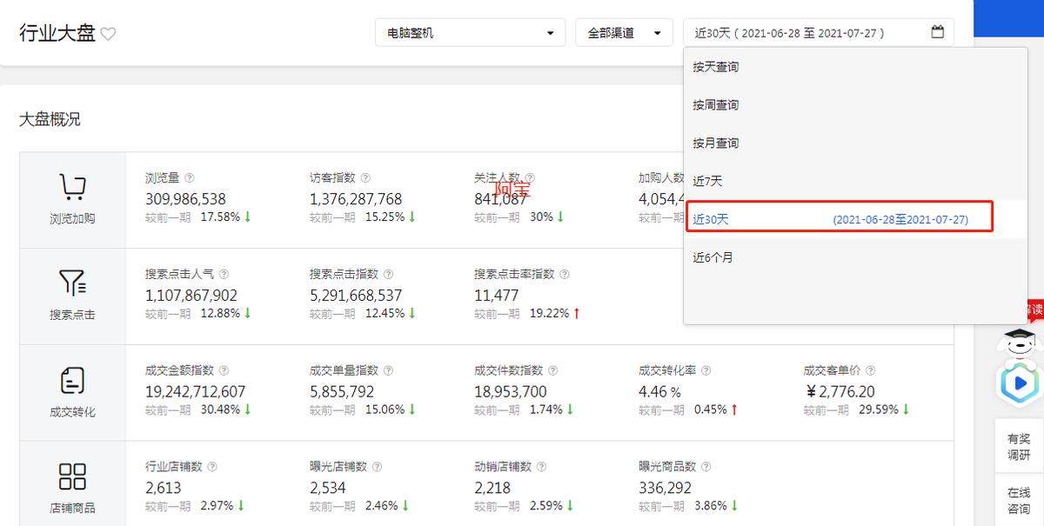Click the 有奖调研 button
This screenshot has width=1044, height=526.
tap(1018, 448)
